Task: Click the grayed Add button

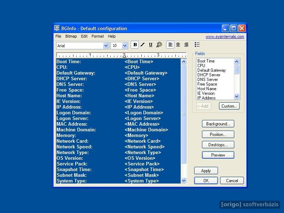Action: coord(203,106)
